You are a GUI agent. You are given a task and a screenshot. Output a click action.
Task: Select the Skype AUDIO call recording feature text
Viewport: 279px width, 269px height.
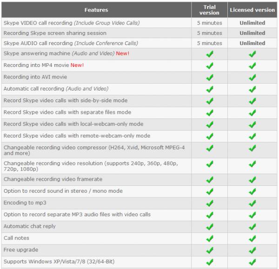point(71,43)
